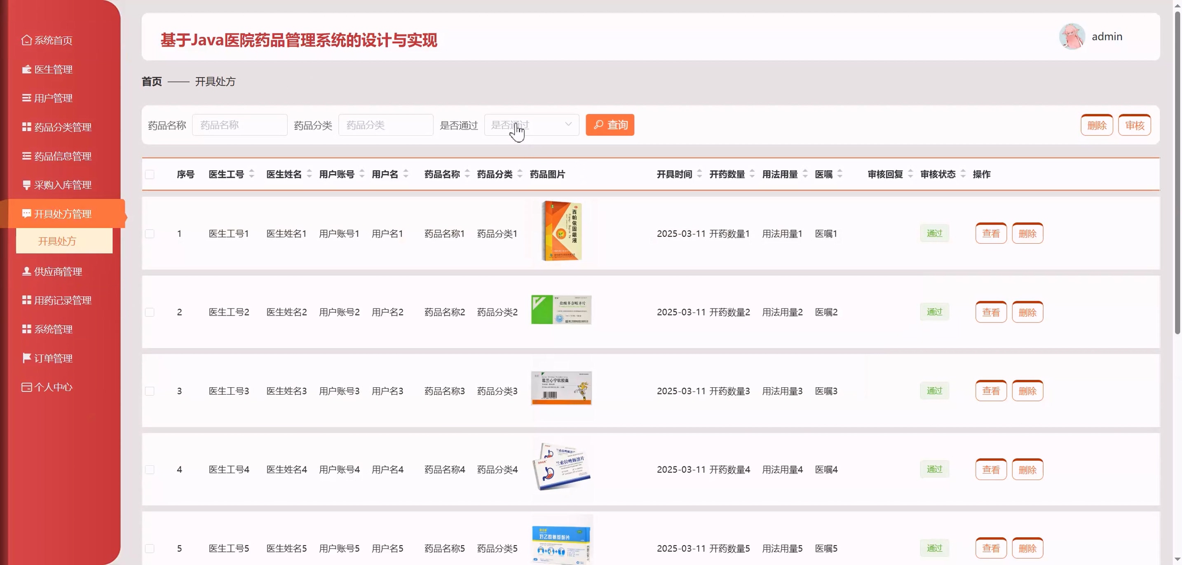Check the checkbox for row 3
Image resolution: width=1182 pixels, height=565 pixels.
(150, 391)
